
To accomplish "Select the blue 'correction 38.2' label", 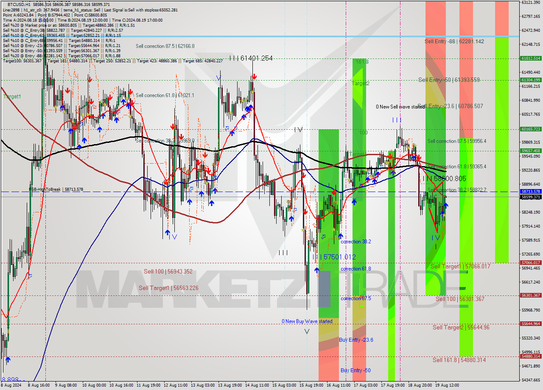I will coord(356,242).
